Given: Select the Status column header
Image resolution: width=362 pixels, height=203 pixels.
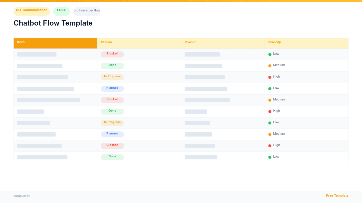Looking at the screenshot, I should 106,42.
